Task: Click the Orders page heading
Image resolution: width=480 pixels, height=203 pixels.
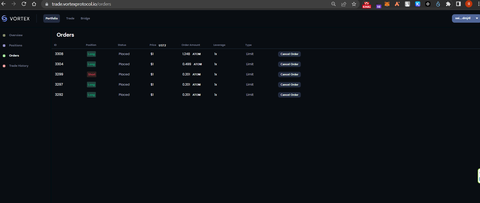Action: pos(65,35)
